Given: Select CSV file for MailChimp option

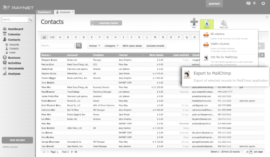Looking at the screenshot, I should pos(229,61).
